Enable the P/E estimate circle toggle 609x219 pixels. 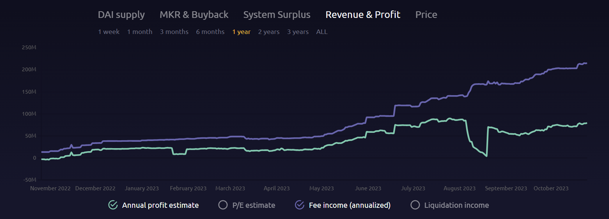click(x=223, y=205)
